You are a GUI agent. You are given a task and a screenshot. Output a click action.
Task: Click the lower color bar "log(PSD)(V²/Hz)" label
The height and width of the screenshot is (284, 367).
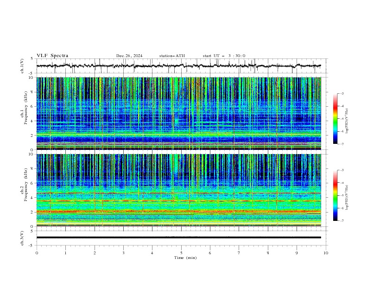click(x=347, y=197)
